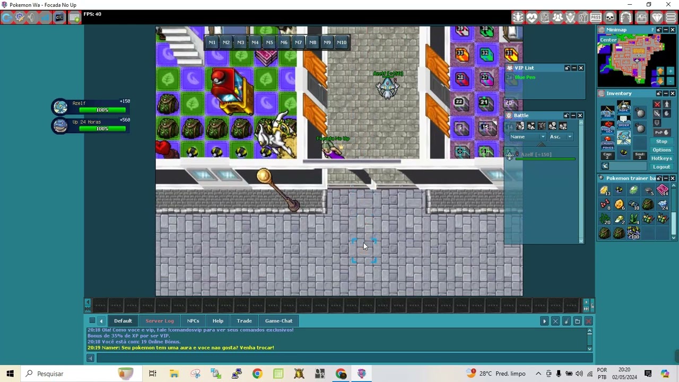Open Hotkeys from Inventory panel

661,158
